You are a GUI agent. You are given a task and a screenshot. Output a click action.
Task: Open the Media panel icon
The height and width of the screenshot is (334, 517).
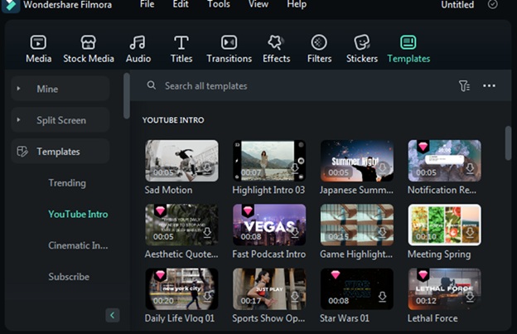click(x=38, y=43)
